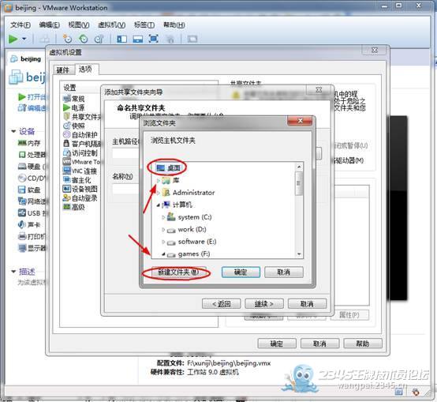Collapse the 计算机 computer node

(x=159, y=205)
